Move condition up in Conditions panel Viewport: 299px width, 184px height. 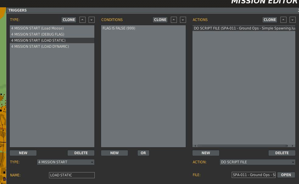pos(174,20)
